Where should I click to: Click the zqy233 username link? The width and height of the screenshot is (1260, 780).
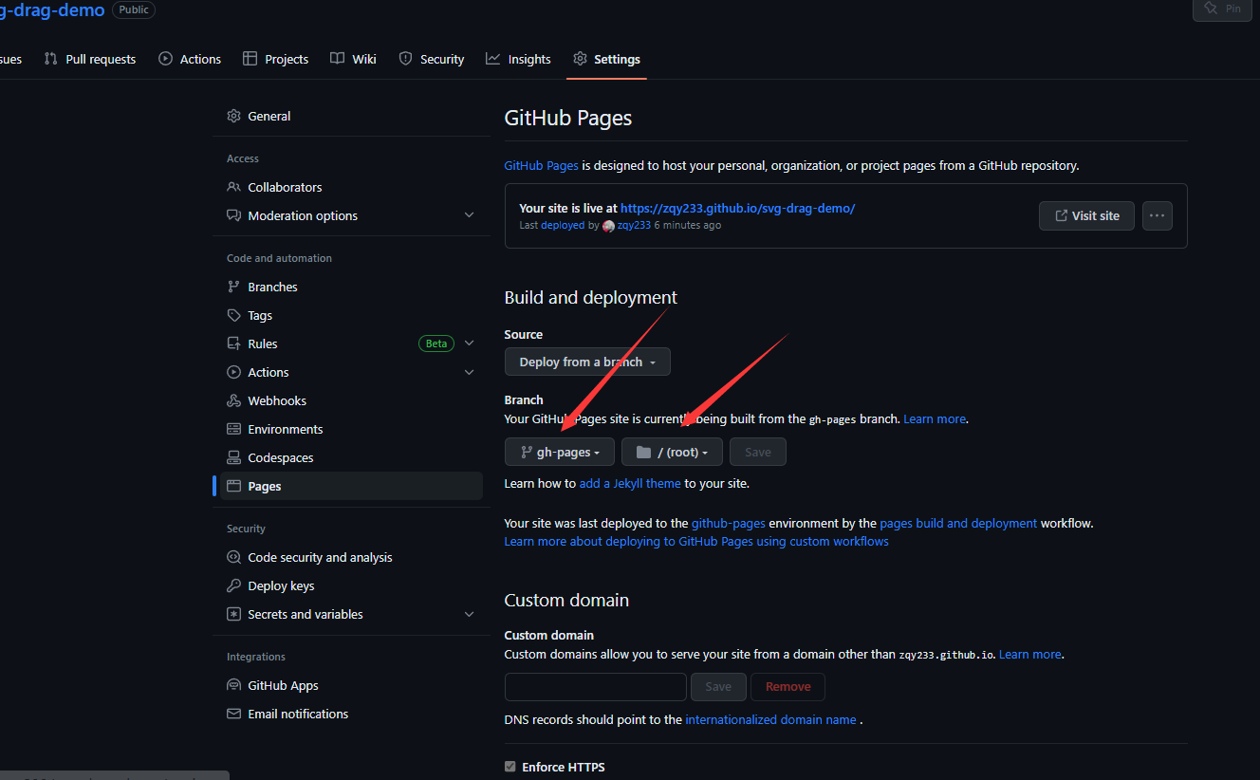[x=634, y=226]
